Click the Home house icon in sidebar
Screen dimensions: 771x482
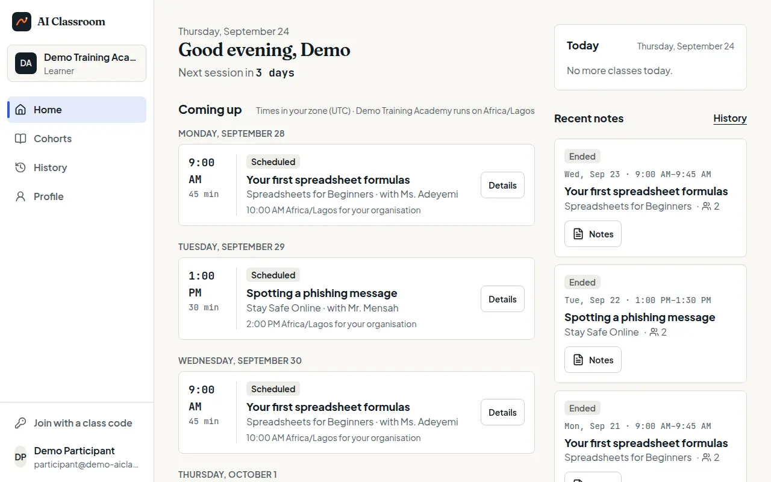coord(20,110)
